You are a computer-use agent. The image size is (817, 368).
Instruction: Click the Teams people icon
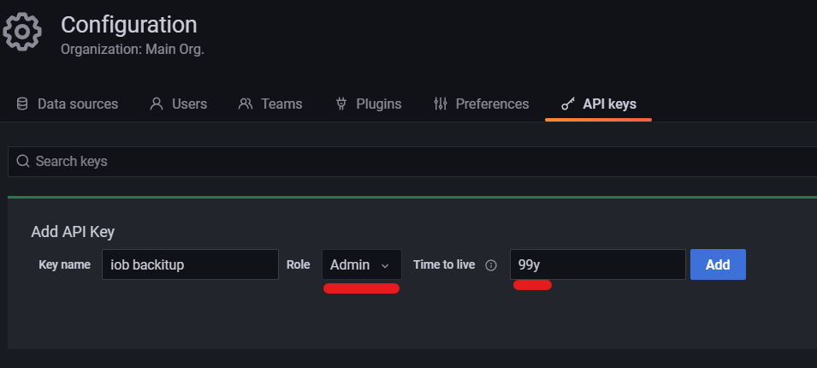click(x=246, y=104)
